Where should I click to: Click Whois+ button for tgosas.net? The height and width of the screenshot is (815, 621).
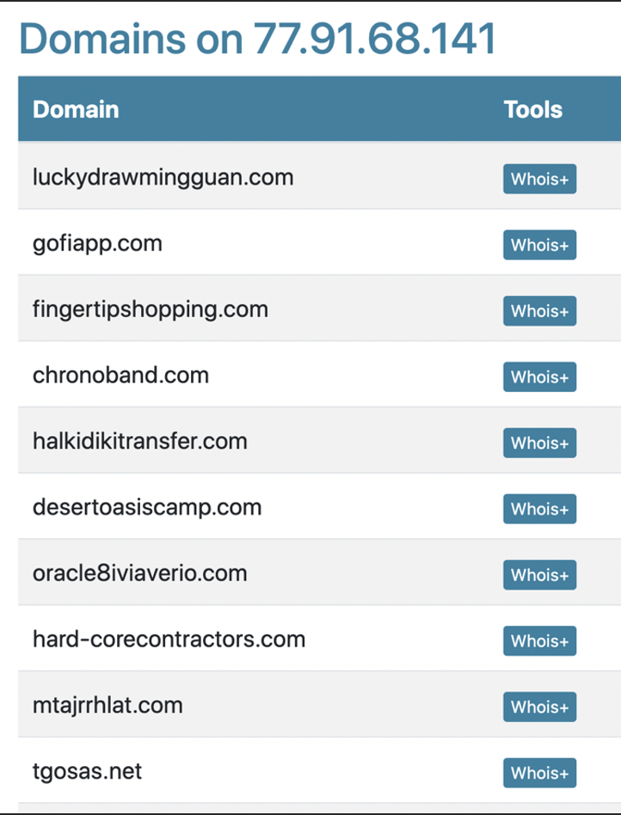(539, 773)
